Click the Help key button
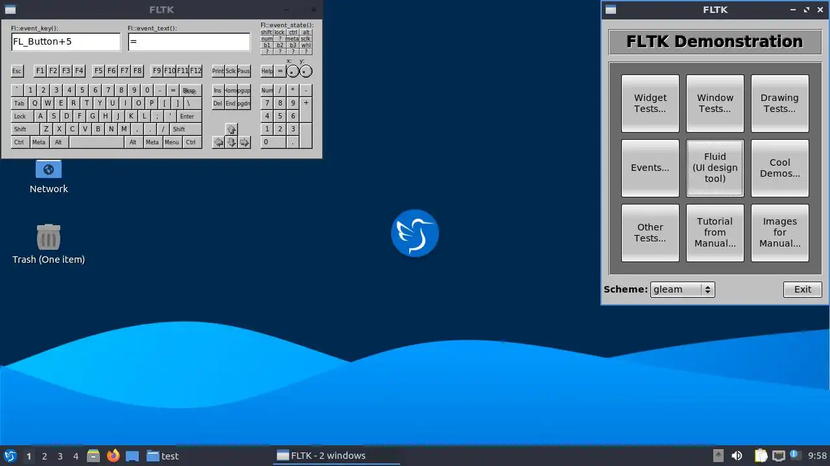This screenshot has width=830, height=466. coord(267,71)
